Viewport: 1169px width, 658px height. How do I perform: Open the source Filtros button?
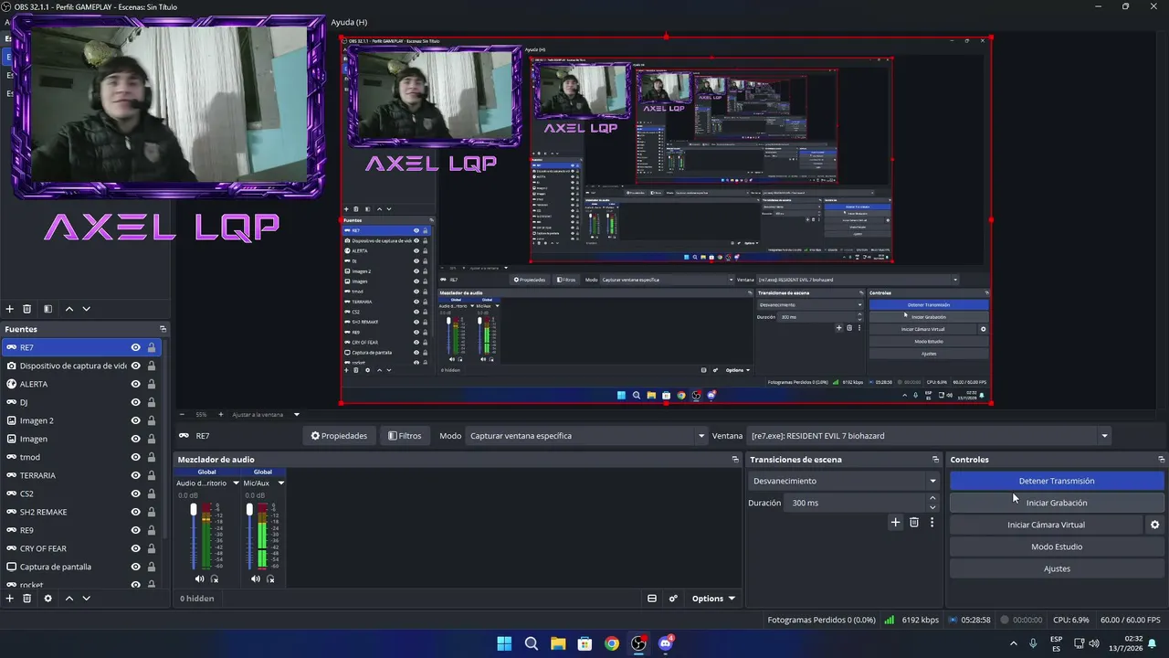[x=405, y=436]
